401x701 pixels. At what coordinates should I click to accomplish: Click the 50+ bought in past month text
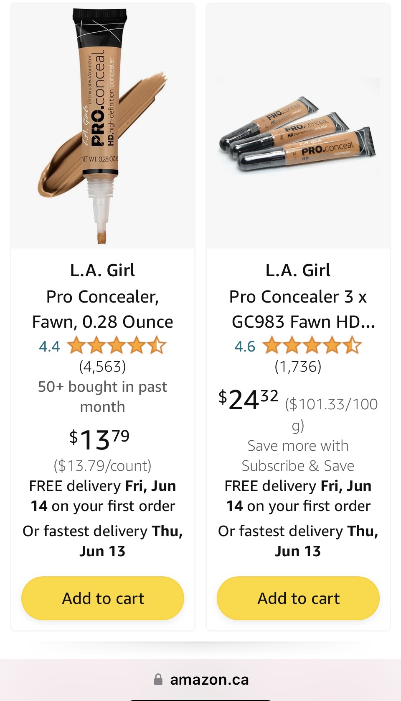pyautogui.click(x=102, y=396)
